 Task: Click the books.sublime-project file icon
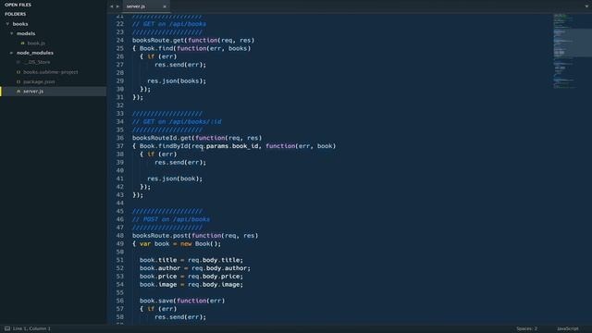18,72
